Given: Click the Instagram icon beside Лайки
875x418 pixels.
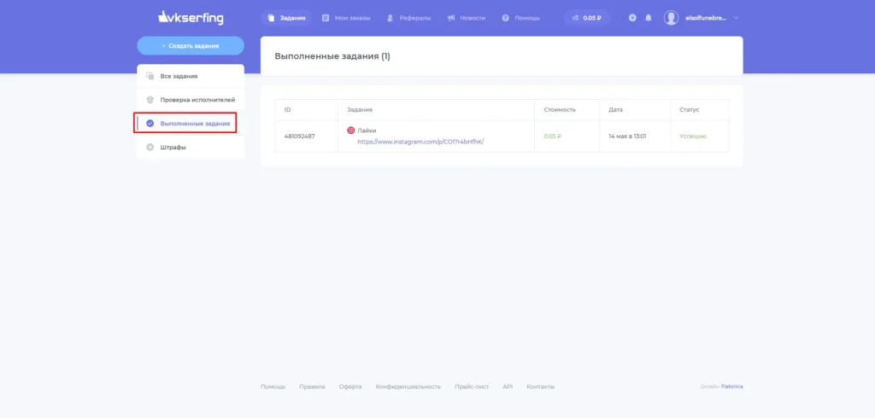Looking at the screenshot, I should tap(351, 131).
